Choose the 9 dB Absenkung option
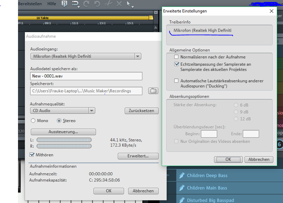This screenshot has width=283, height=203. point(236,112)
